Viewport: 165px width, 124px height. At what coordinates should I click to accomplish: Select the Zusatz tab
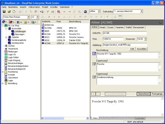point(110,27)
